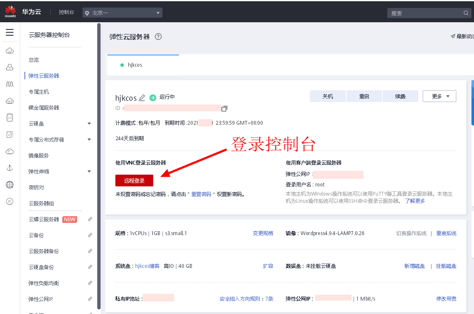Click the help question mark beside 弹性云服务器
The width and height of the screenshot is (474, 314).
[158, 37]
